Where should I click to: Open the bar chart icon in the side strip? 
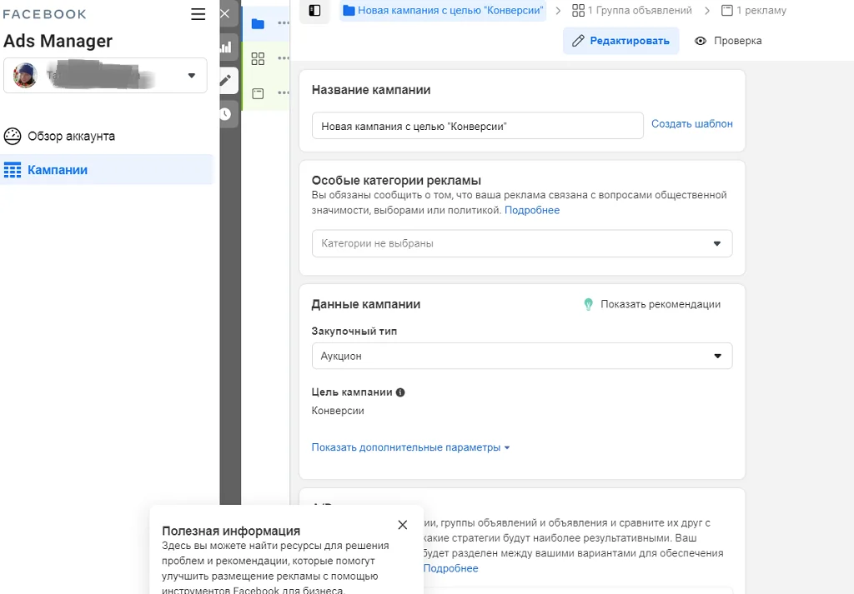pyautogui.click(x=225, y=47)
